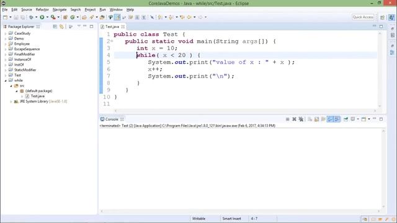
Task: Go to Last Edit Location icon
Action: [x=182, y=17]
